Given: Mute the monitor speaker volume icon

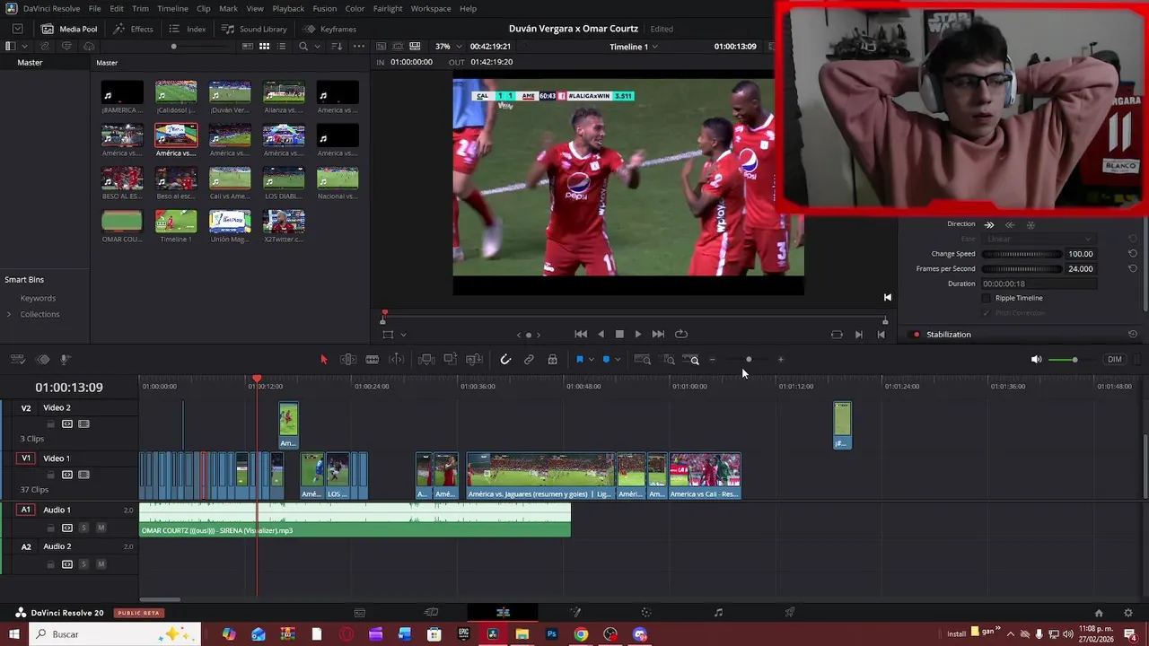Looking at the screenshot, I should click(1036, 360).
